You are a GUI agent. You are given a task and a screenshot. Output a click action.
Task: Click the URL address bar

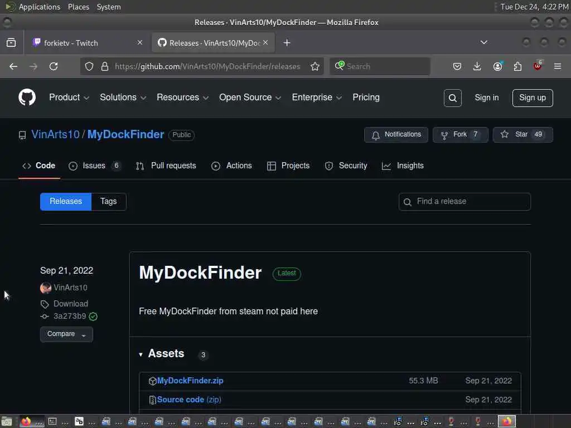(207, 66)
